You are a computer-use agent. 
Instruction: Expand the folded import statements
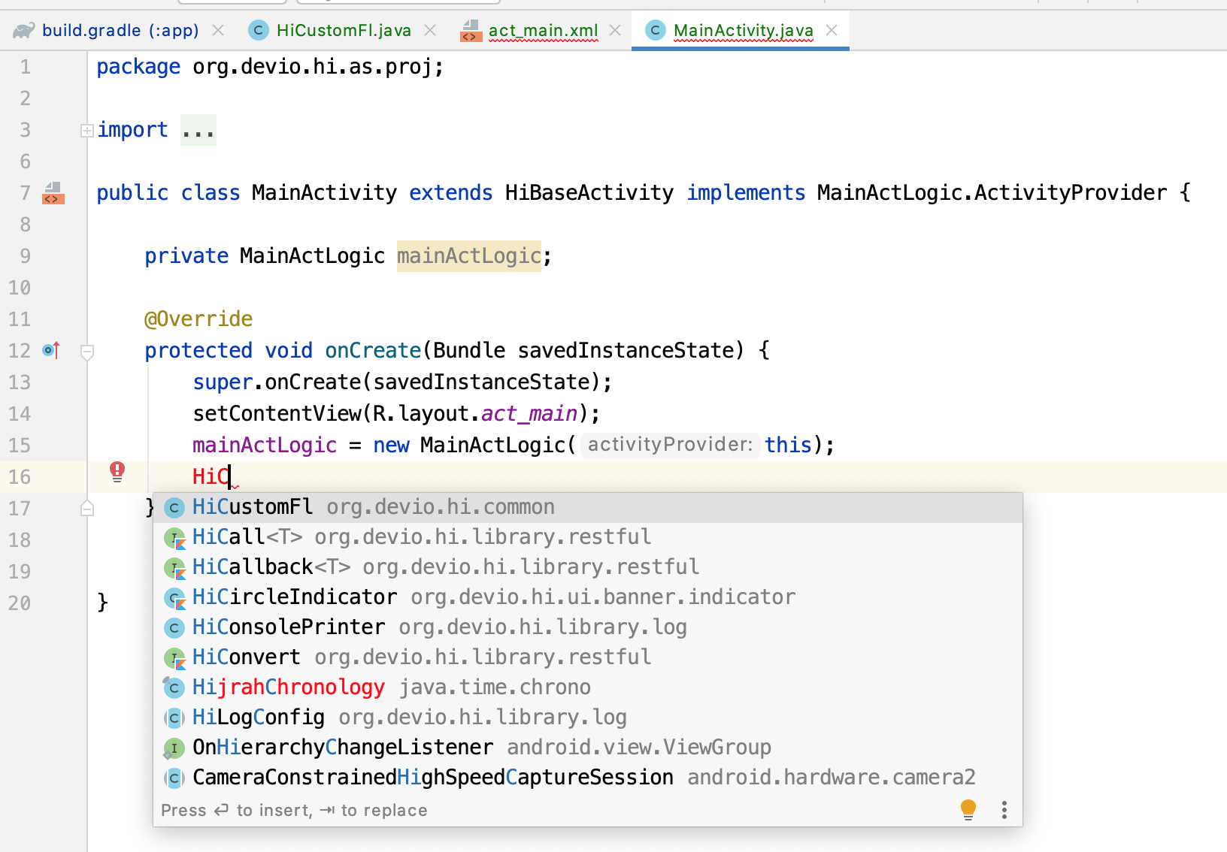coord(87,130)
